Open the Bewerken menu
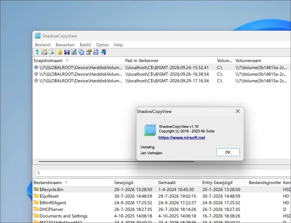 pos(65,45)
